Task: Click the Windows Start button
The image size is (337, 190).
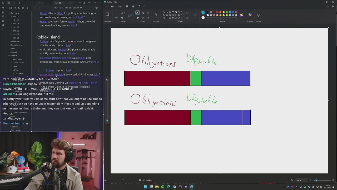Action: [145, 187]
